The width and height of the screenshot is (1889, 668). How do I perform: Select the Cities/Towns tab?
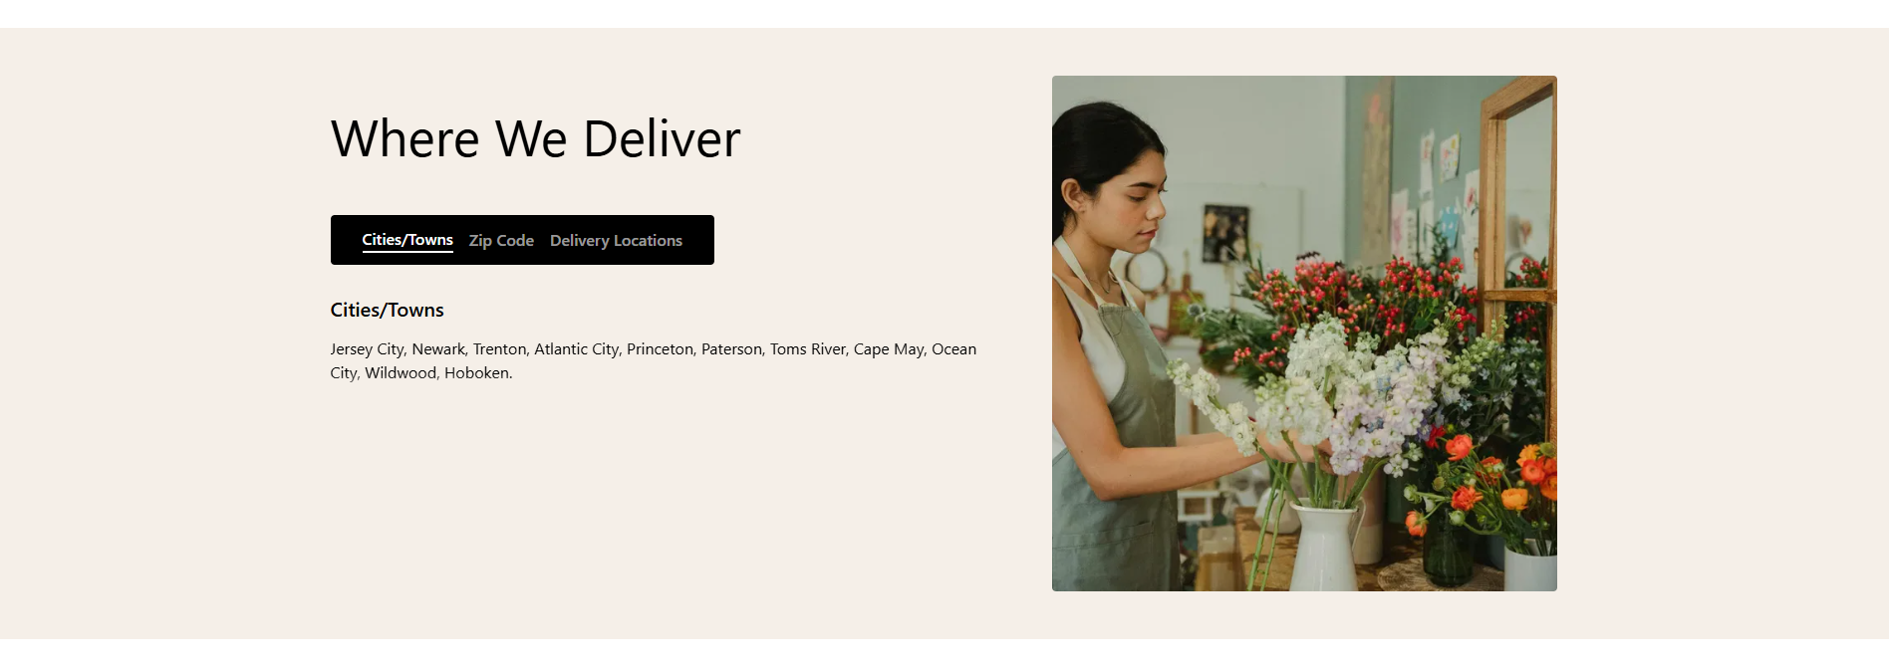(x=407, y=240)
